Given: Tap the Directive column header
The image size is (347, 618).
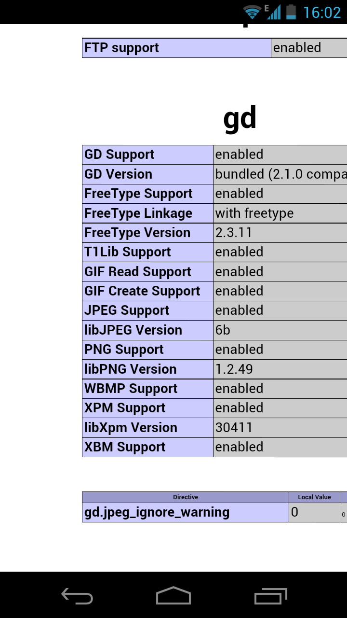Looking at the screenshot, I should [x=186, y=497].
